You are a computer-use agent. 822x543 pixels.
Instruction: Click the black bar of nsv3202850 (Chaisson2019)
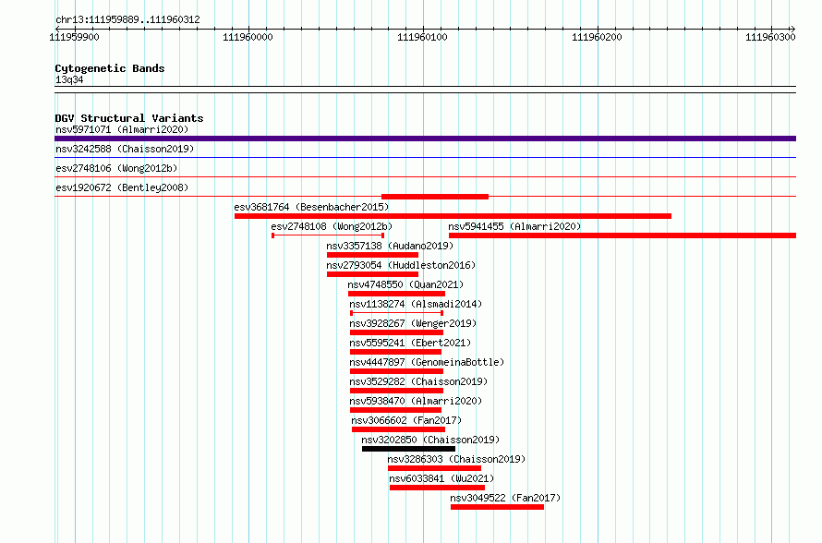[408, 449]
